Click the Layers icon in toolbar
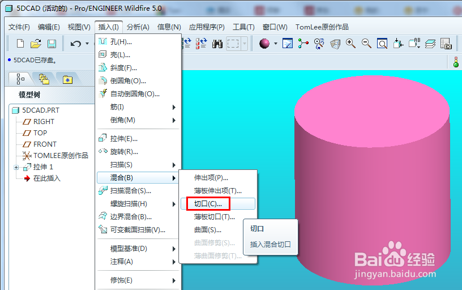Screen dimensions: 462x290 point(430,44)
